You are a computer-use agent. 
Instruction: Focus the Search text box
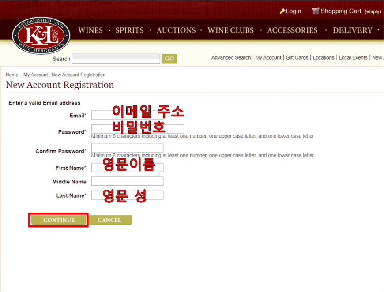116,59
